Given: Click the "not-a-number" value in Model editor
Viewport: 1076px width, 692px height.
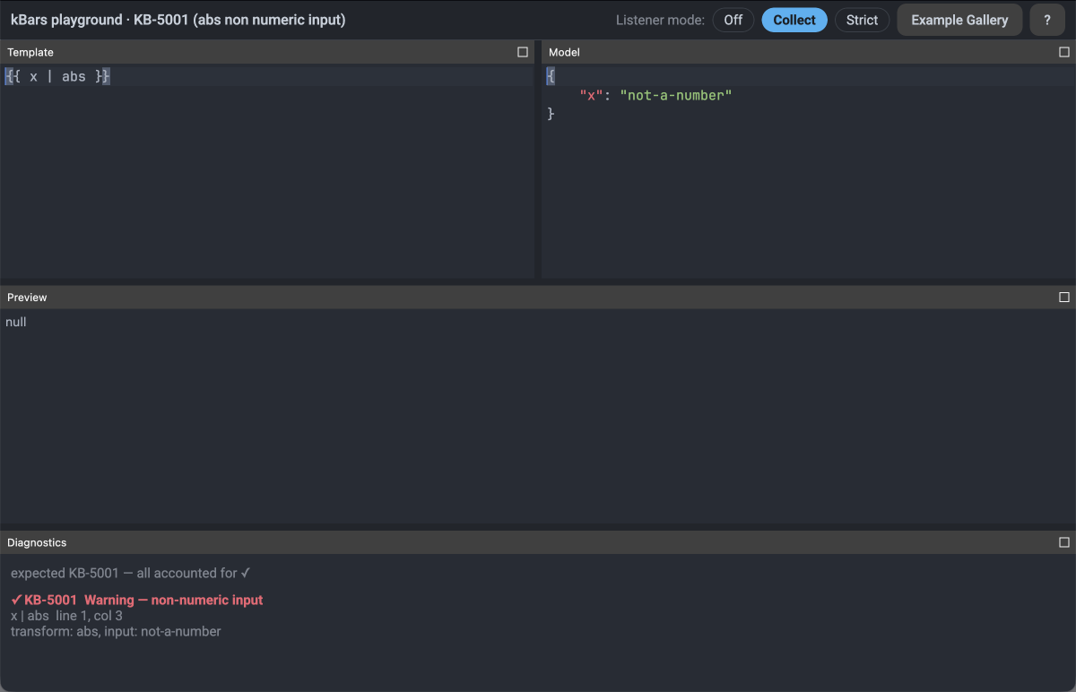Looking at the screenshot, I should [676, 95].
